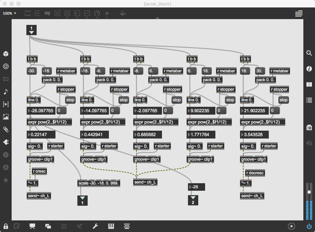This screenshot has height=232, width=315.
Task: Toggle the toggle-object icon in top toolbar
Action: click(x=57, y=13)
